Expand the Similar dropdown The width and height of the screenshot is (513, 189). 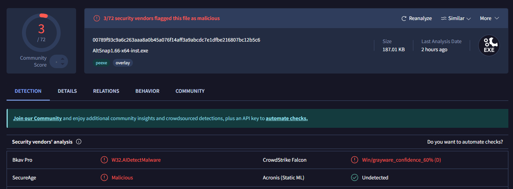point(456,18)
